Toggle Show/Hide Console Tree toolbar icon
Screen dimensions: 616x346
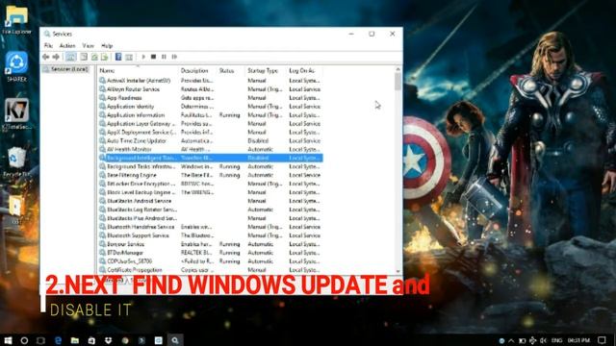pos(70,57)
